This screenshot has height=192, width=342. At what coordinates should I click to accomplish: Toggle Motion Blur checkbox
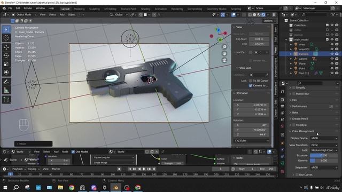pyautogui.click(x=294, y=94)
